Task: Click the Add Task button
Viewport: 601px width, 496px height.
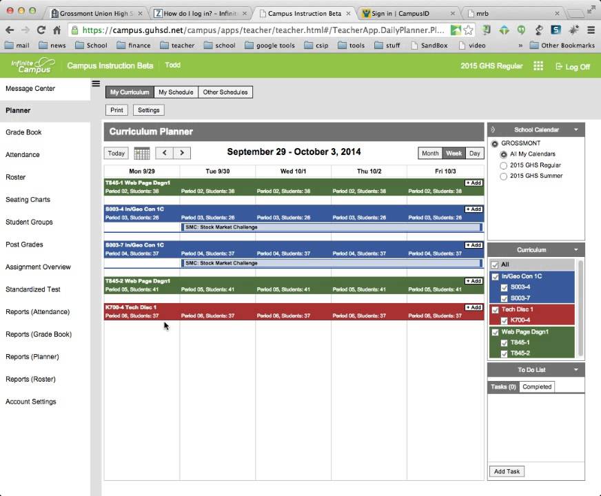Action: click(507, 471)
